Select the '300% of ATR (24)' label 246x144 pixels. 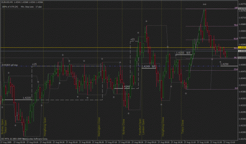pyautogui.click(x=10, y=7)
